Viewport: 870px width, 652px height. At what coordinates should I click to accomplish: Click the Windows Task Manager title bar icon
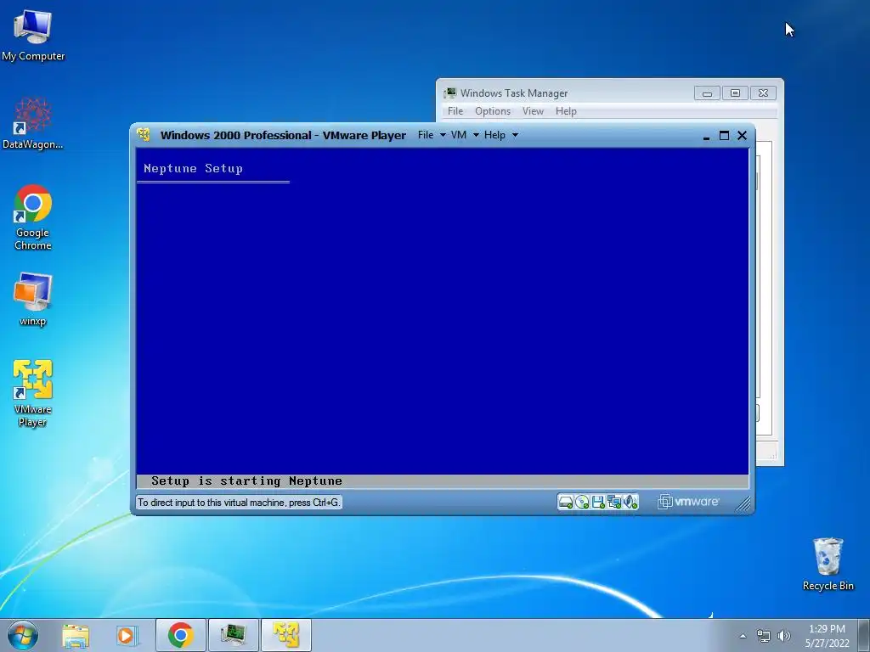(x=450, y=93)
